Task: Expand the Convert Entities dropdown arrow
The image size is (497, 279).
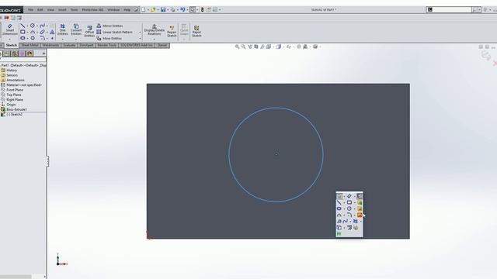Action: point(76,40)
